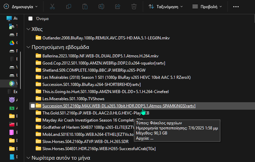Collapse the Προηγούμενη εβδομάδα group

coord(28,47)
